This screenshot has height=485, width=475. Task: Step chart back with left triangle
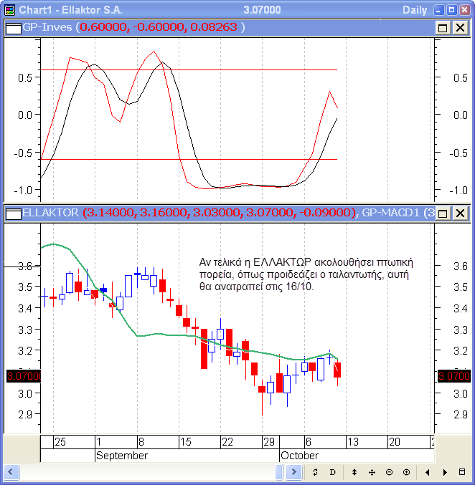(428, 472)
